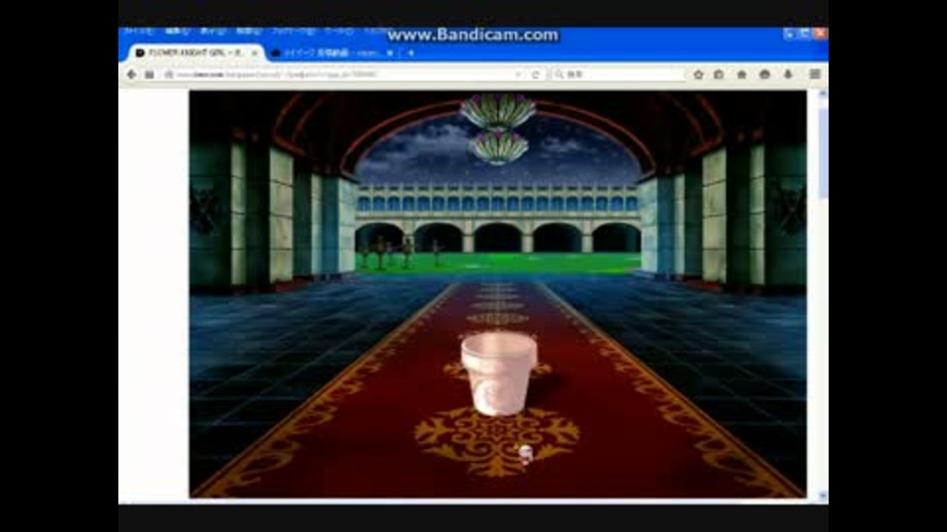Expand the address bar history dropdown arrow
The width and height of the screenshot is (947, 532).
point(518,74)
